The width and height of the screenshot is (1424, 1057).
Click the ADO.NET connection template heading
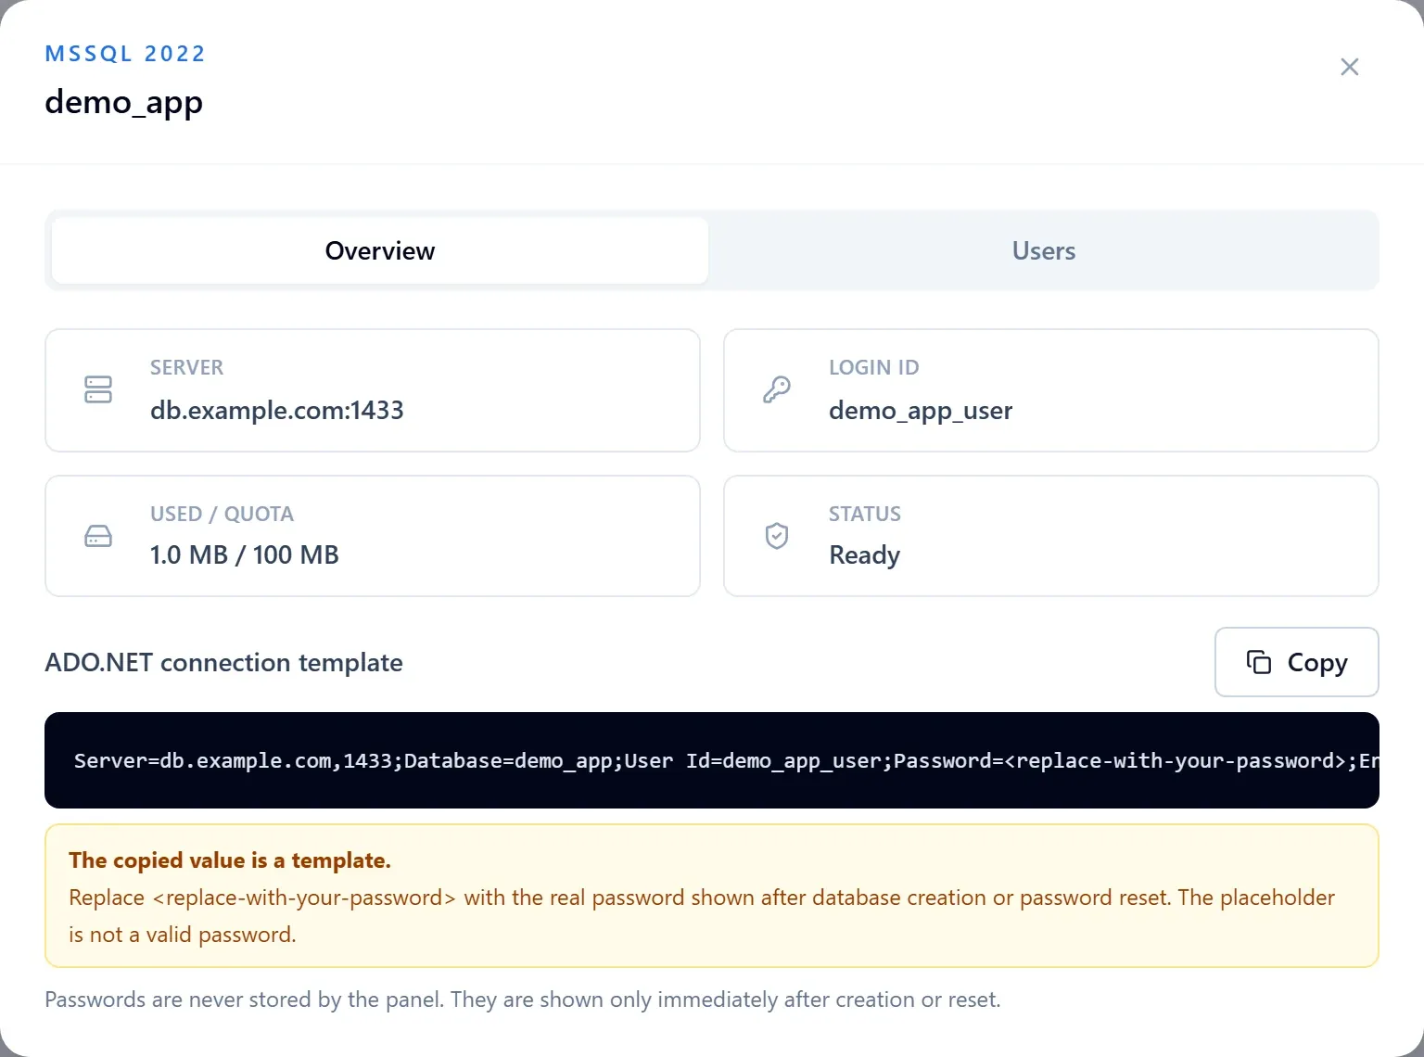click(224, 662)
